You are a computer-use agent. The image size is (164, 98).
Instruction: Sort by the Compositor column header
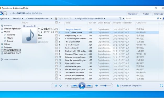141,23
